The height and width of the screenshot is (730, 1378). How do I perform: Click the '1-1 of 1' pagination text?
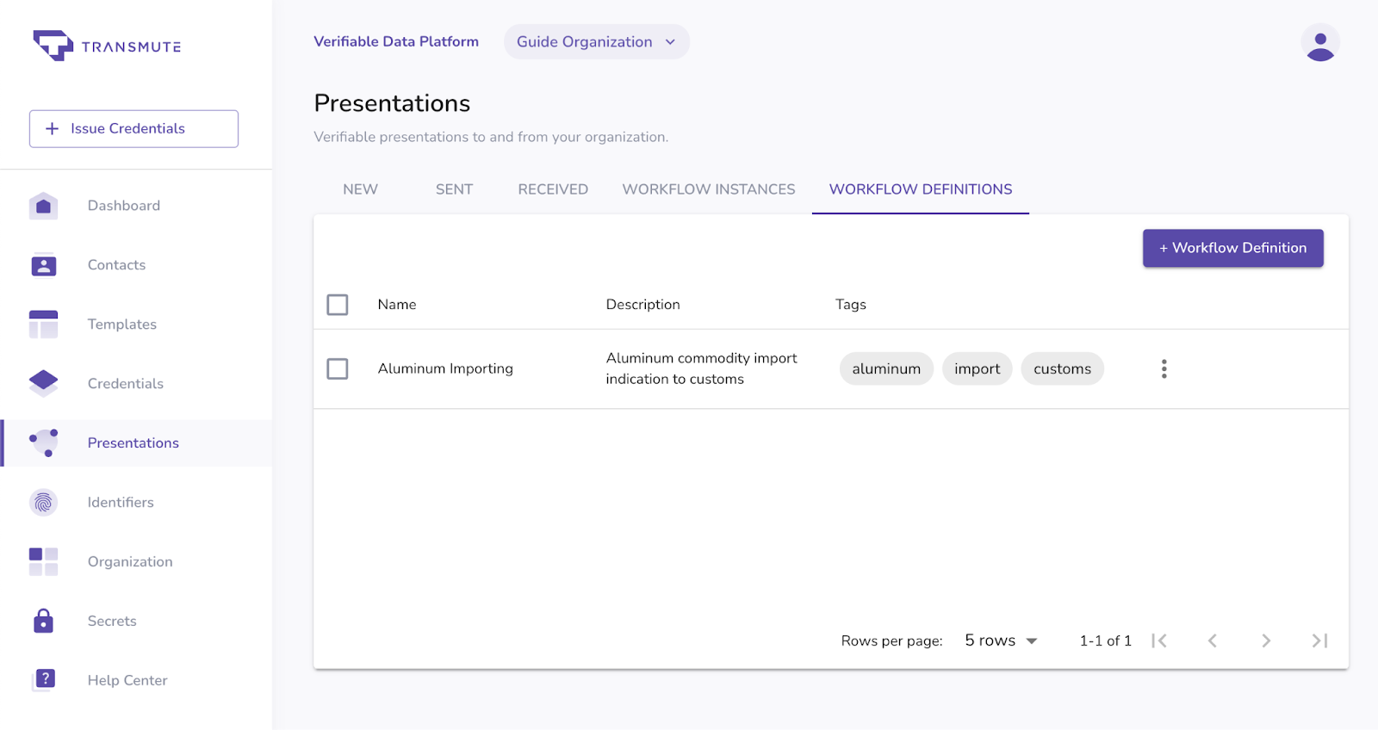(x=1106, y=640)
